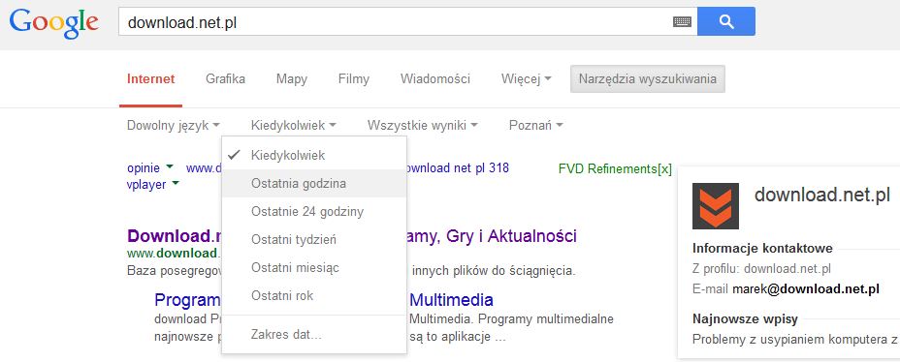The height and width of the screenshot is (362, 900).
Task: Switch to the Mapy tab
Action: pos(292,79)
